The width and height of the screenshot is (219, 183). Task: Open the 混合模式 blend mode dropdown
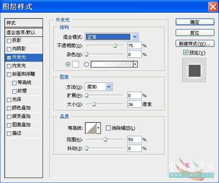pyautogui.click(x=112, y=37)
